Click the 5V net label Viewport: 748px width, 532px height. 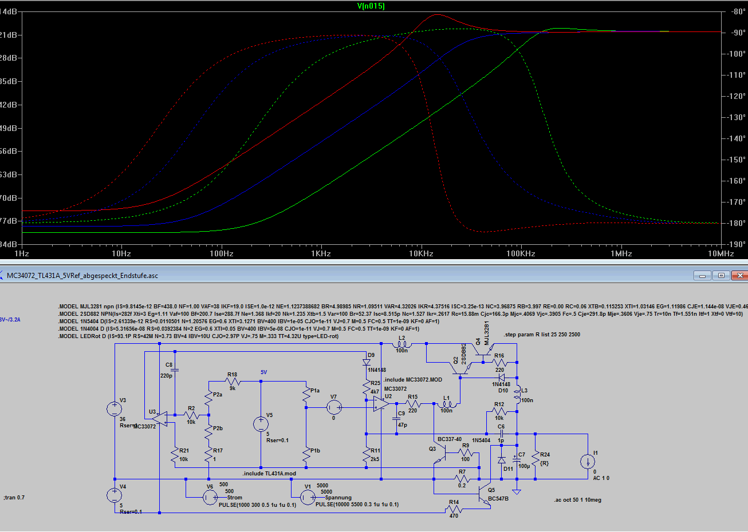(263, 372)
